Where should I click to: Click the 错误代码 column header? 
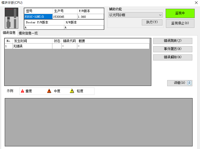[x=69, y=41]
